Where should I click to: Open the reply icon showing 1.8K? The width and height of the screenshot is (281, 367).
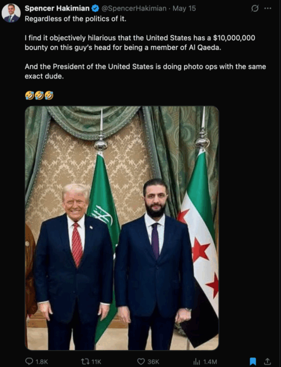coord(29,361)
